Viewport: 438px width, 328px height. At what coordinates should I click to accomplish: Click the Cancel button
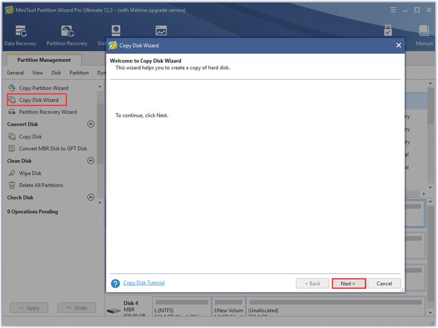coord(384,284)
